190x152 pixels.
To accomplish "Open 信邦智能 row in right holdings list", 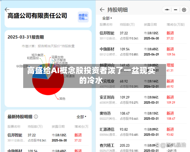I will (143, 35).
